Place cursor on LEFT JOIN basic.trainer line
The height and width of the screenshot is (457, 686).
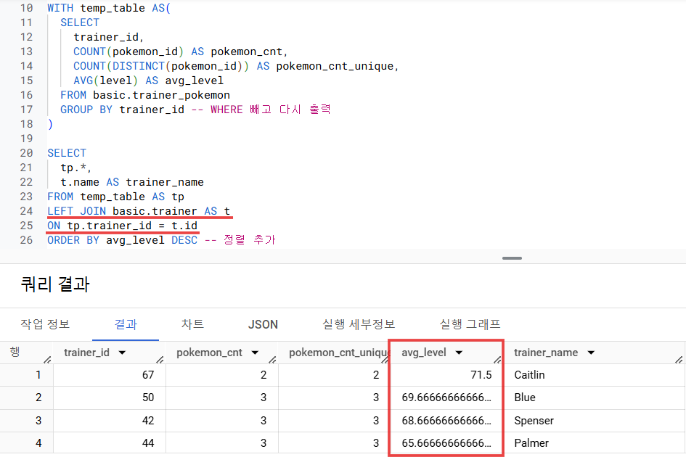(139, 211)
